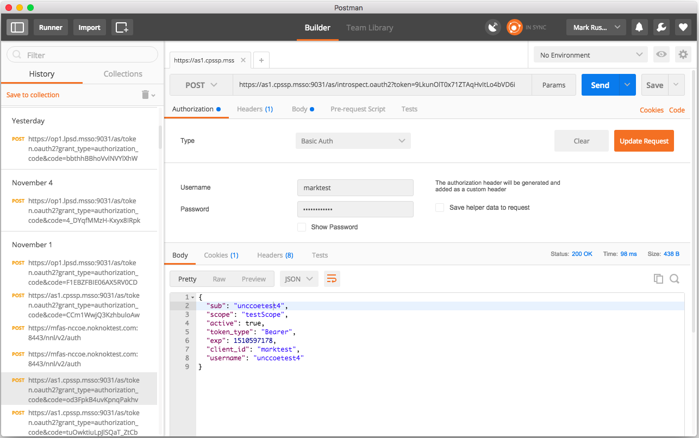Viewport: 699px width, 438px height.
Task: Open the environment quick look eye icon
Action: 661,54
